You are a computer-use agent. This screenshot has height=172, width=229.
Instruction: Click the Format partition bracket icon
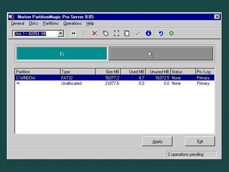click(x=116, y=33)
